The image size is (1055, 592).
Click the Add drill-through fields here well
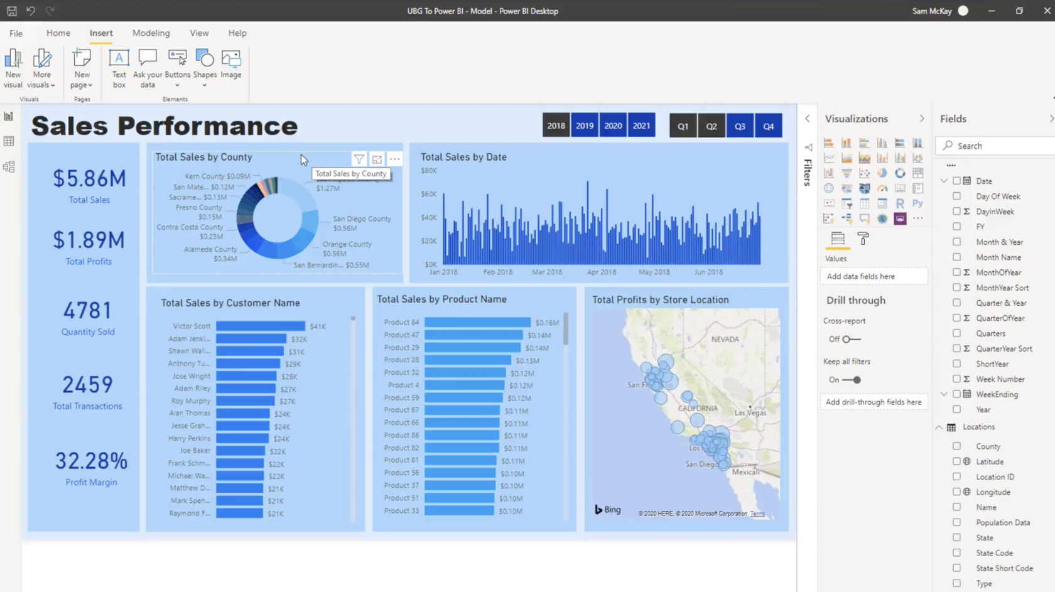click(x=874, y=402)
